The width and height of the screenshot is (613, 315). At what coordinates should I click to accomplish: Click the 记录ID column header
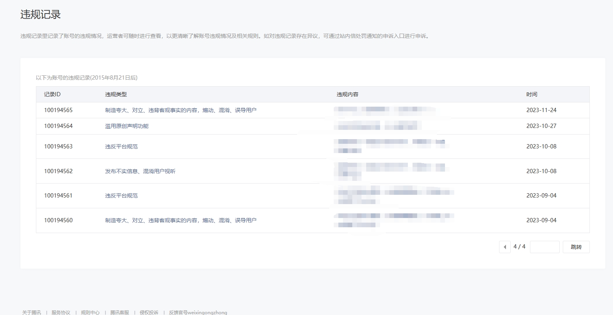click(52, 94)
